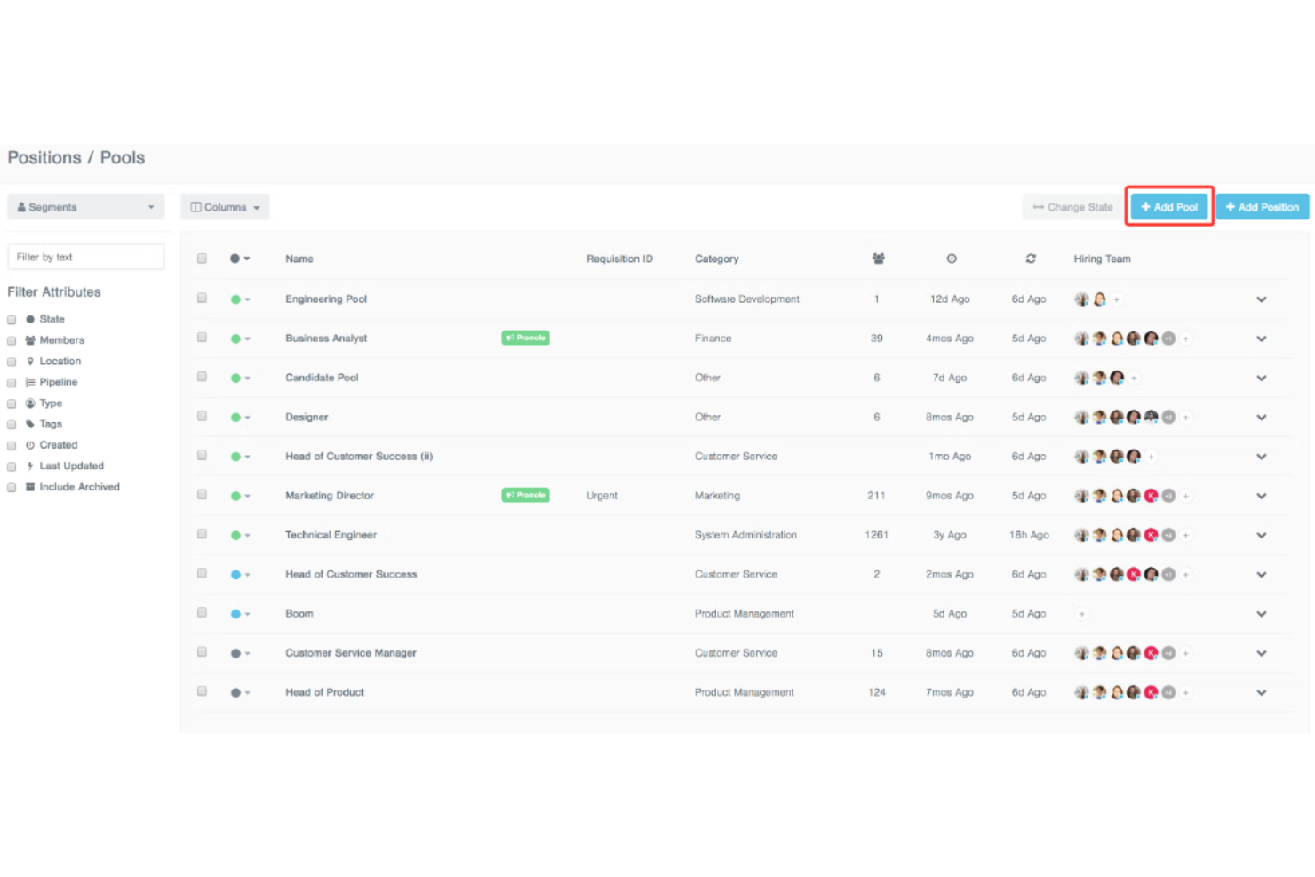Enable the State filter attribute checkbox
1315x877 pixels.
coord(12,320)
